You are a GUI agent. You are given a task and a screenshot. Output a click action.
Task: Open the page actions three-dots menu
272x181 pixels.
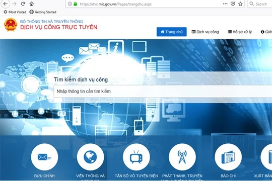pyautogui.click(x=225, y=4)
